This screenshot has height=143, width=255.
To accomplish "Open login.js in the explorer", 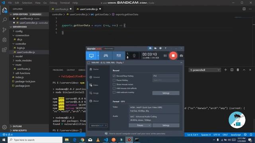I will (21, 48).
